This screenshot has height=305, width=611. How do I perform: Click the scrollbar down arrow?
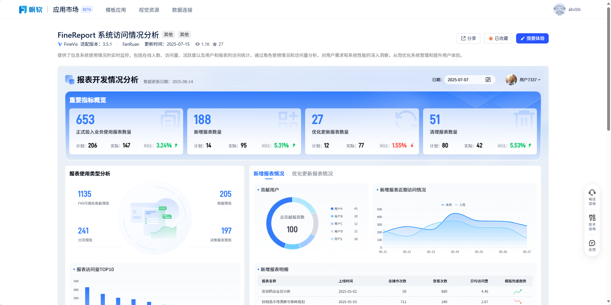(608, 302)
